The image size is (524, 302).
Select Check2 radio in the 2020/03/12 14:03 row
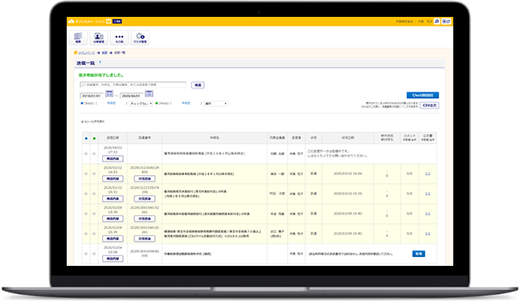94,173
